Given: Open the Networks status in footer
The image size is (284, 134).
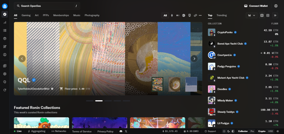Looking at the screenshot, I should [x=59, y=131].
